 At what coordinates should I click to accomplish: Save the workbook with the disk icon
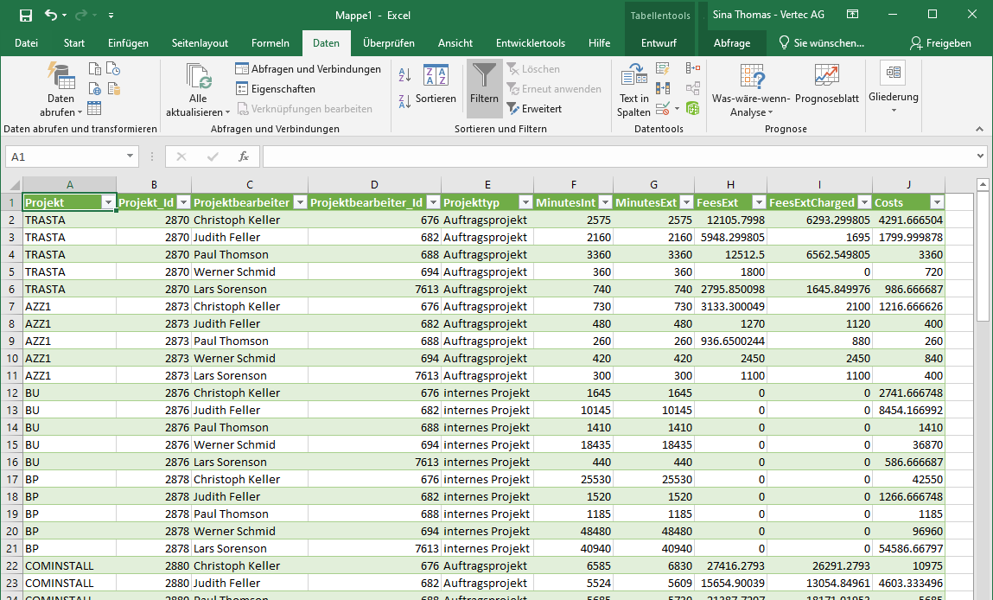click(26, 15)
